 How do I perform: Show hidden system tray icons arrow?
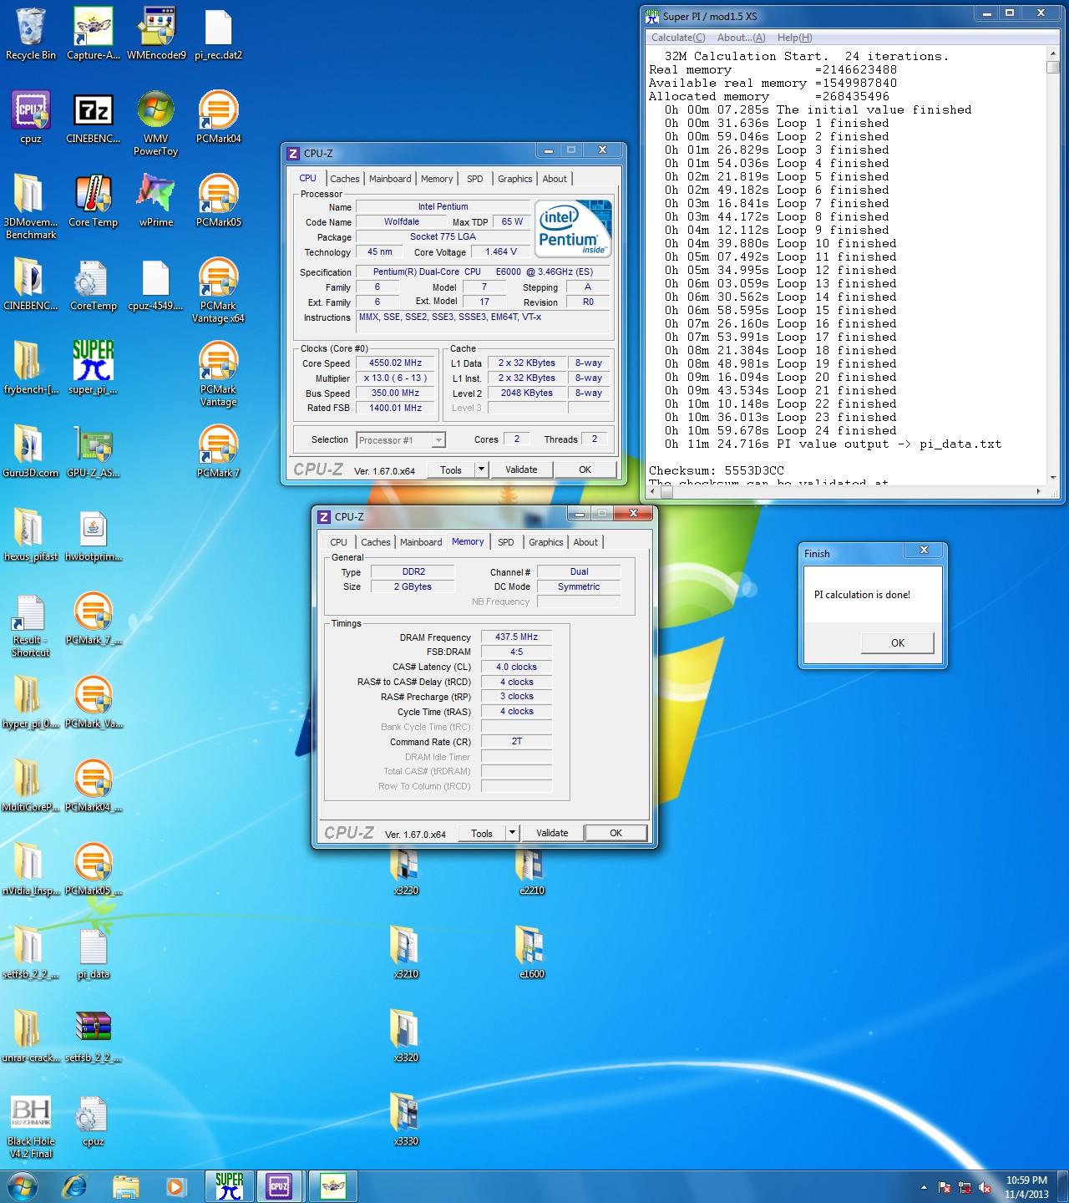click(x=924, y=1187)
